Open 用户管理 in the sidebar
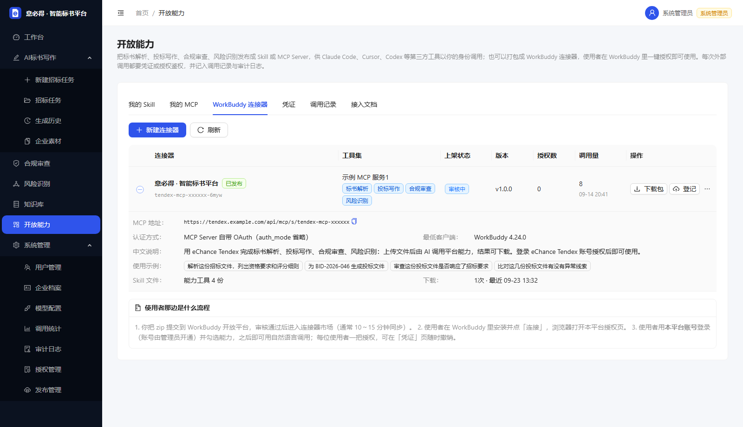The height and width of the screenshot is (427, 743). click(51, 267)
